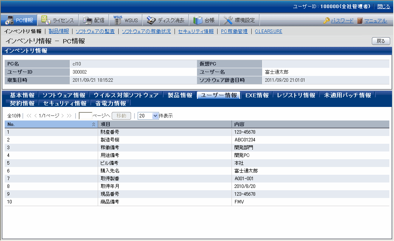
Task: Sort by the No. column arrow
Action: tap(93, 124)
